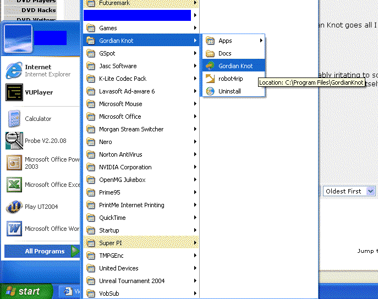The image size is (378, 299).
Task: Click the Norton AntiVirus folder icon
Action: [91, 154]
